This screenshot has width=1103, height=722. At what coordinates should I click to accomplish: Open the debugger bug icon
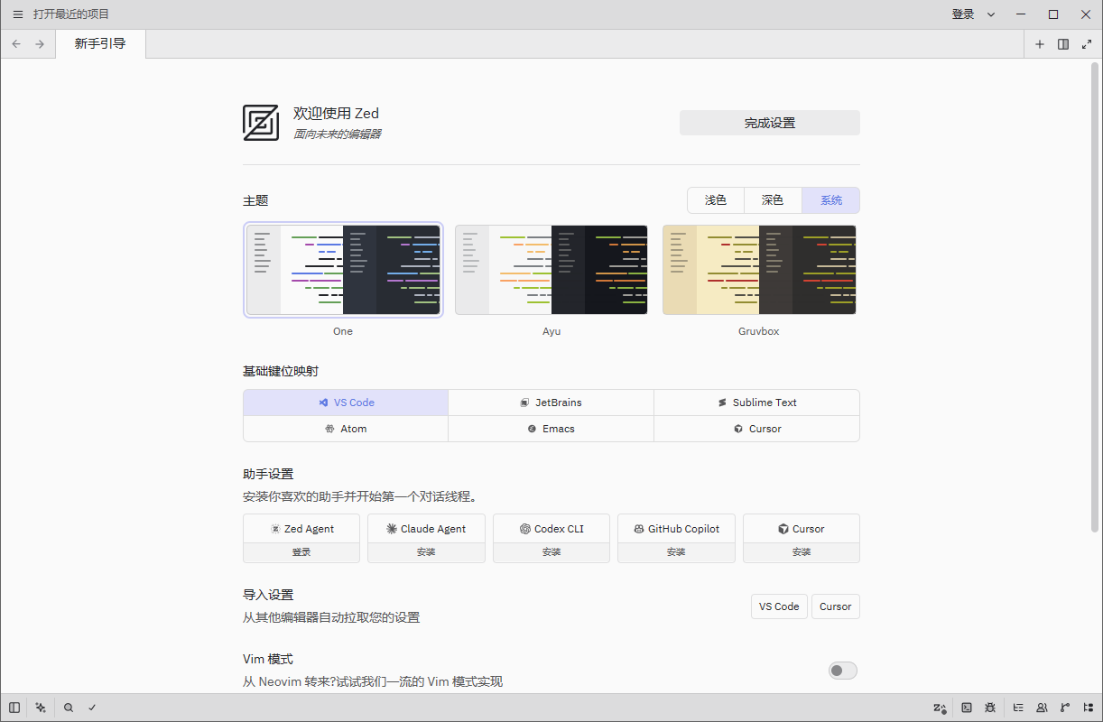click(x=990, y=708)
